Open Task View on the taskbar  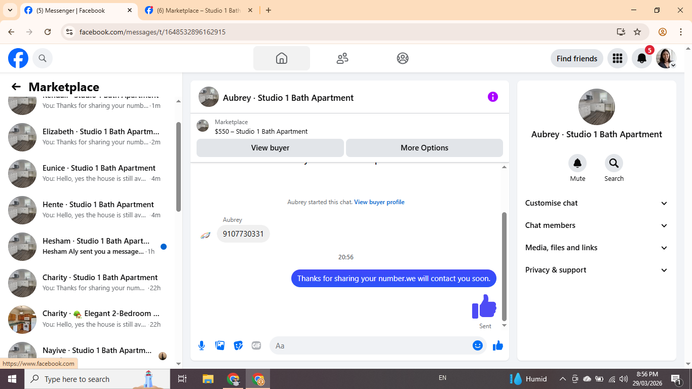click(182, 379)
